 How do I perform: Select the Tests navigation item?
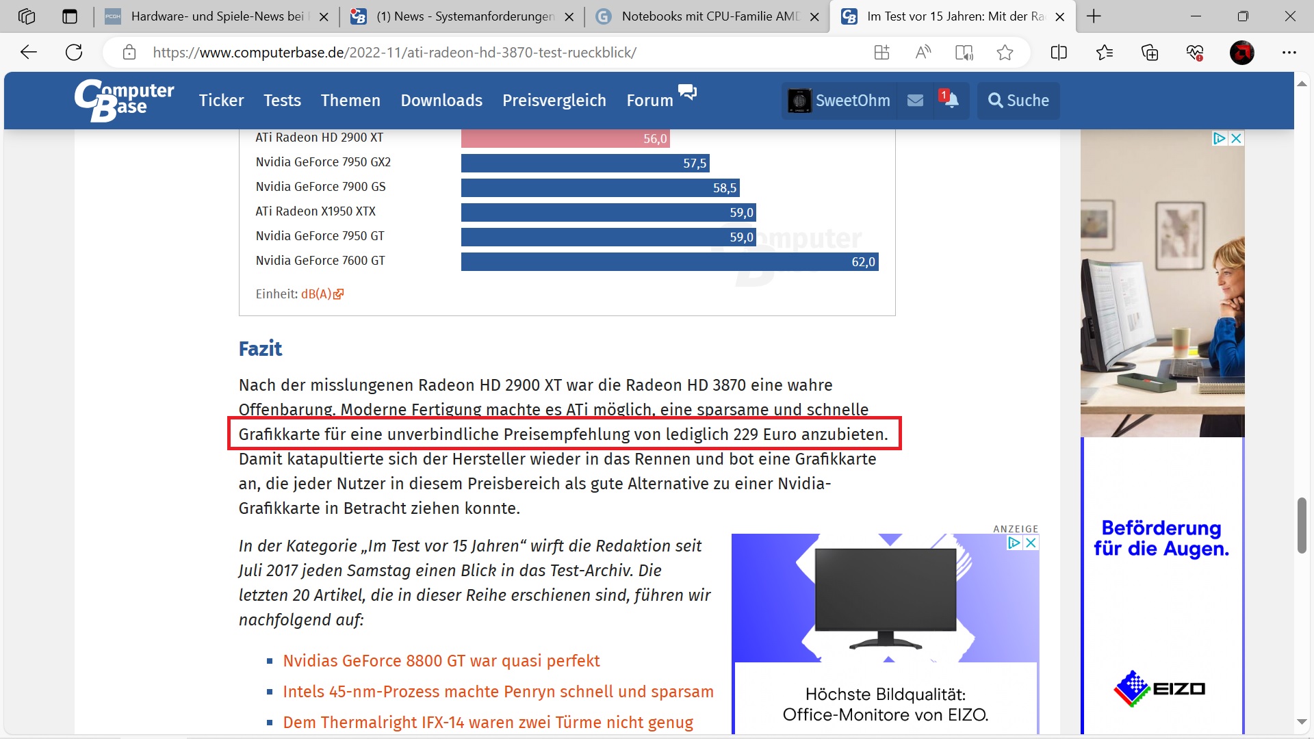[282, 101]
